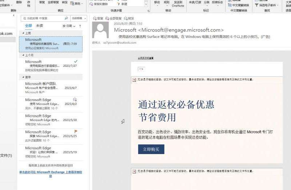Collapse the 上周 (Last week) group

[x=23, y=33]
